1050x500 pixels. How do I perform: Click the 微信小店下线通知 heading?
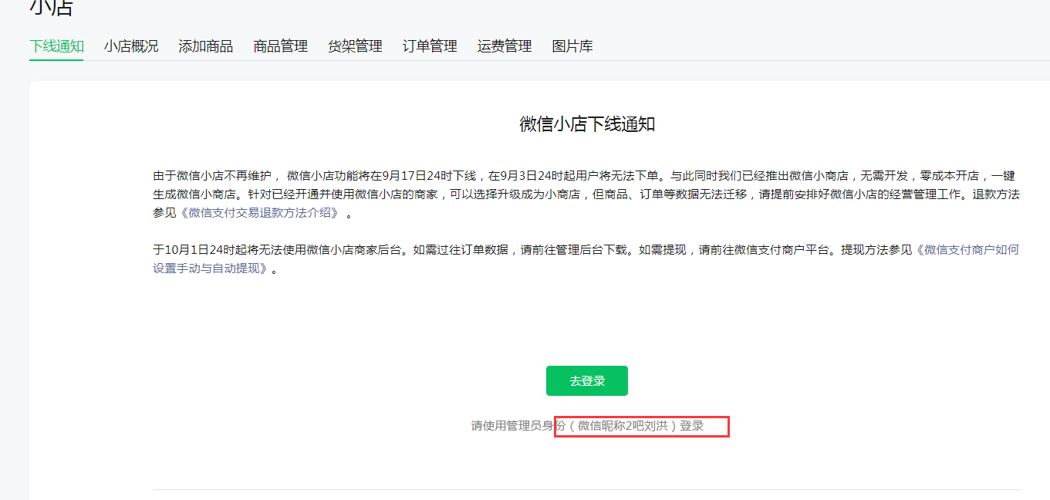click(587, 124)
